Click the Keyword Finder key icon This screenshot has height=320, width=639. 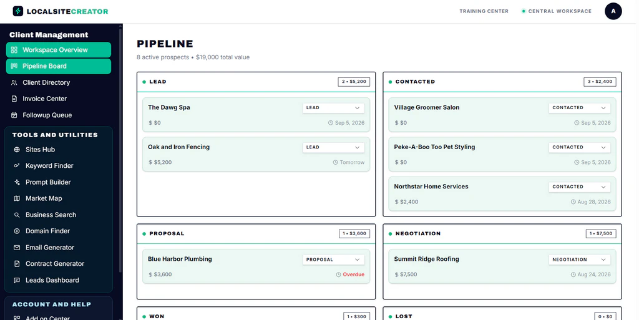[x=17, y=166]
